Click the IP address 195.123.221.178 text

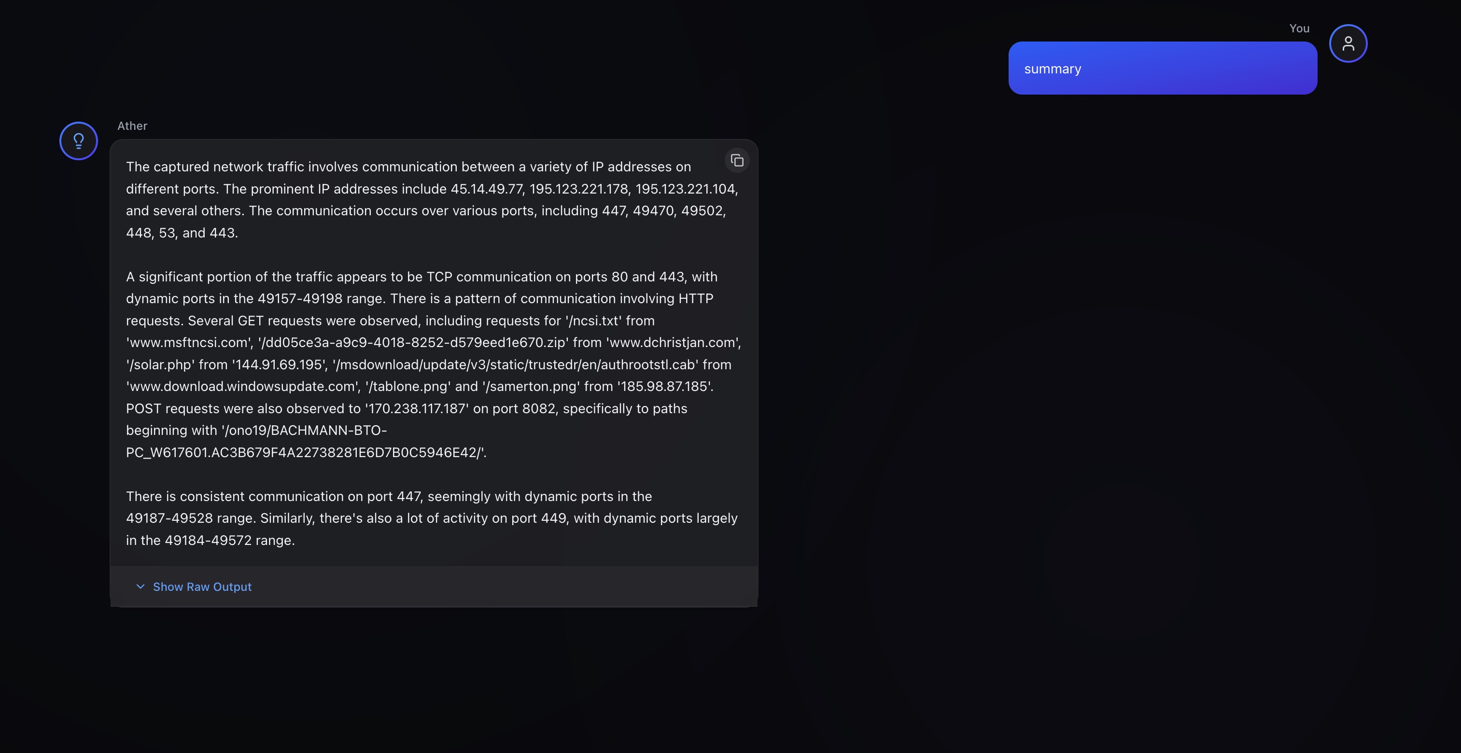click(x=578, y=189)
